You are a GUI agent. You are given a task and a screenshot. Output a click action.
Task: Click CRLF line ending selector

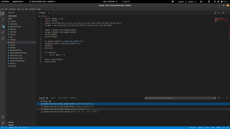[213, 128]
